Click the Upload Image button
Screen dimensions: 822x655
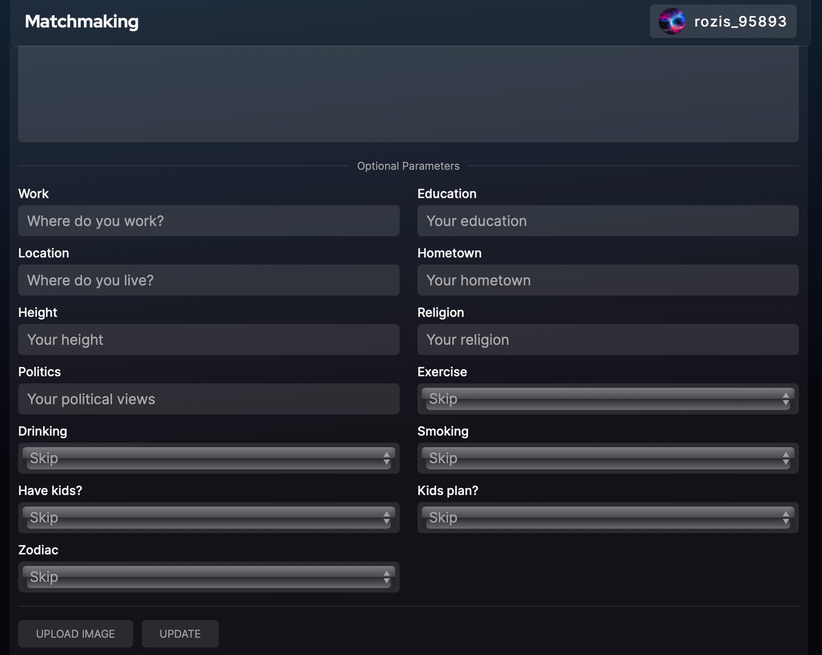click(x=75, y=634)
